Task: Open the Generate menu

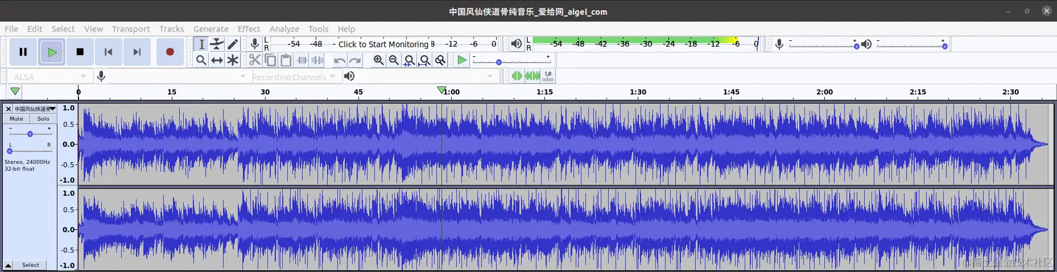Action: click(210, 29)
